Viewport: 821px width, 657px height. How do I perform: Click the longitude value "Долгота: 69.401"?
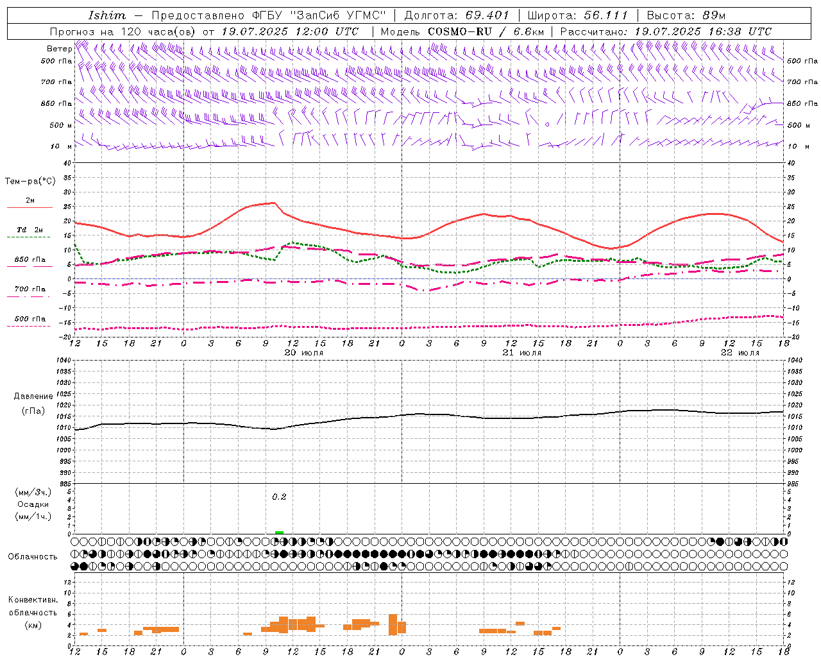(457, 15)
